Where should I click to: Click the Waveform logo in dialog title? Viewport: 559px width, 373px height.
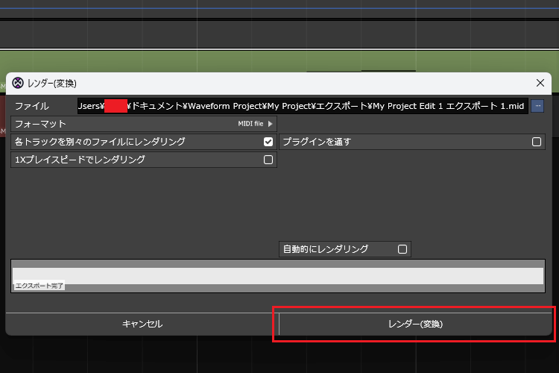18,83
